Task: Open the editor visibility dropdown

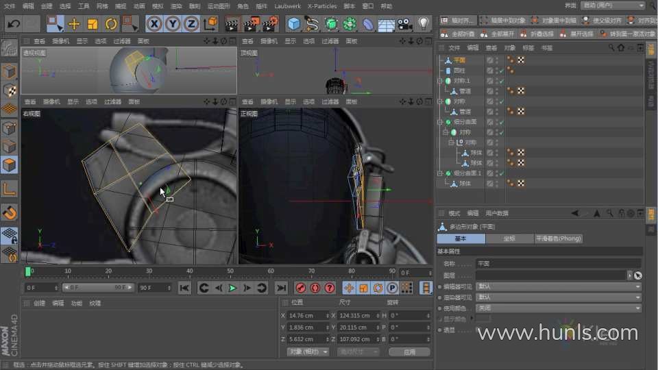Action: (559, 286)
